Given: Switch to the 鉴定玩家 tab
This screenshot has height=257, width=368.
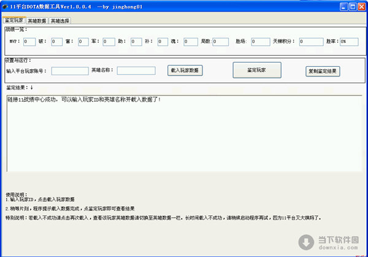Looking at the screenshot, I should 14,20.
